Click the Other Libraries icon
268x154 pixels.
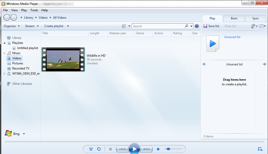pos(8,84)
